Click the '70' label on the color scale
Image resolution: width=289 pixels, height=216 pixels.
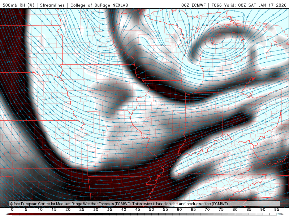tap(207, 210)
